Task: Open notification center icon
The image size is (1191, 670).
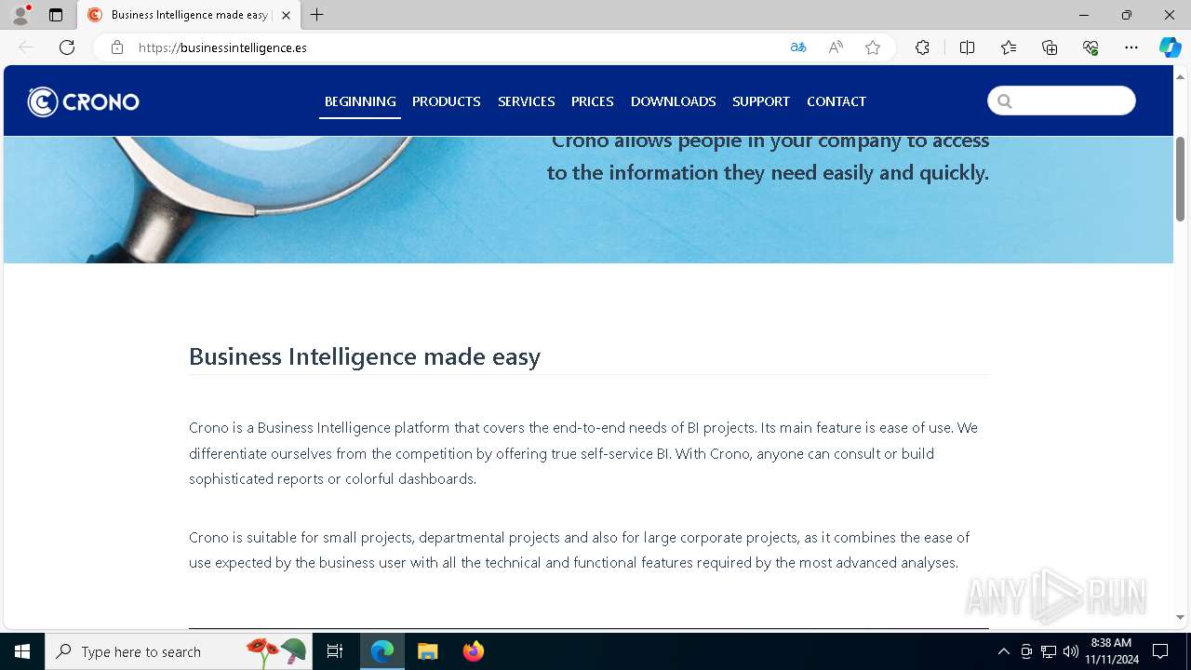Action: (1160, 651)
